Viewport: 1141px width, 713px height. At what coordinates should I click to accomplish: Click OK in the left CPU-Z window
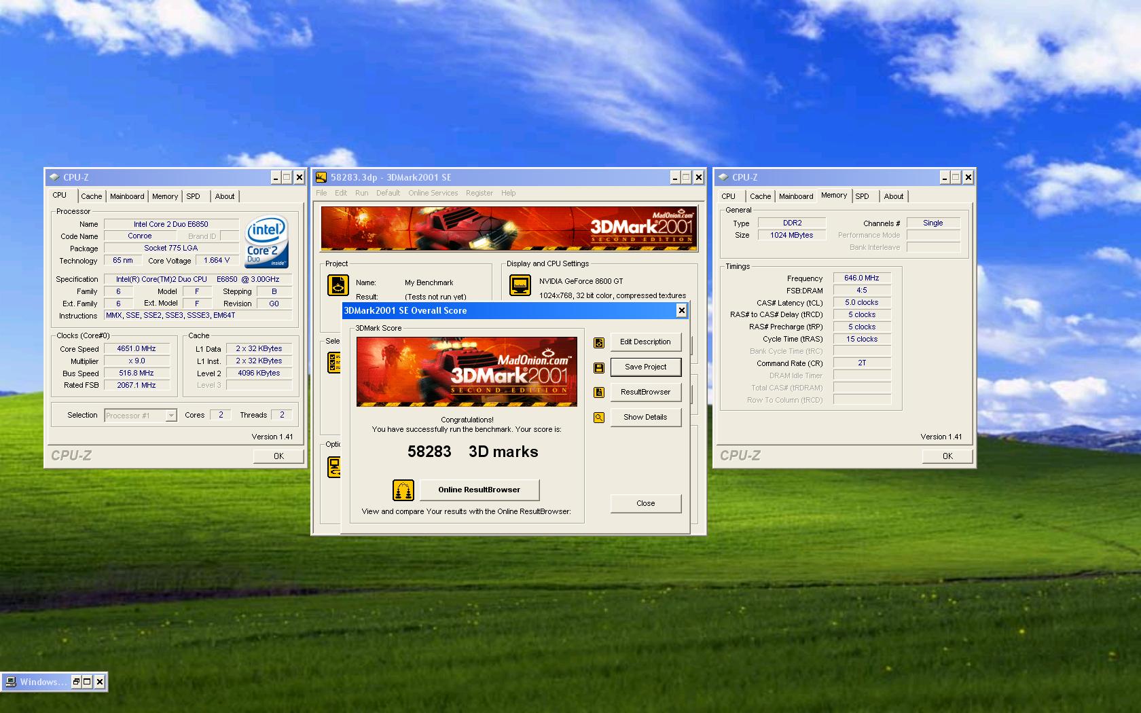click(278, 456)
